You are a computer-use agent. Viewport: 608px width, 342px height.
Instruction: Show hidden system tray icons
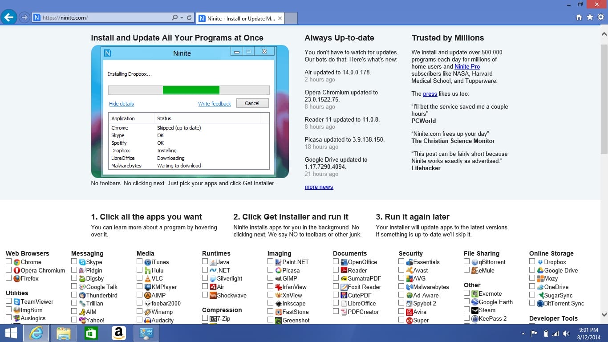(x=523, y=334)
